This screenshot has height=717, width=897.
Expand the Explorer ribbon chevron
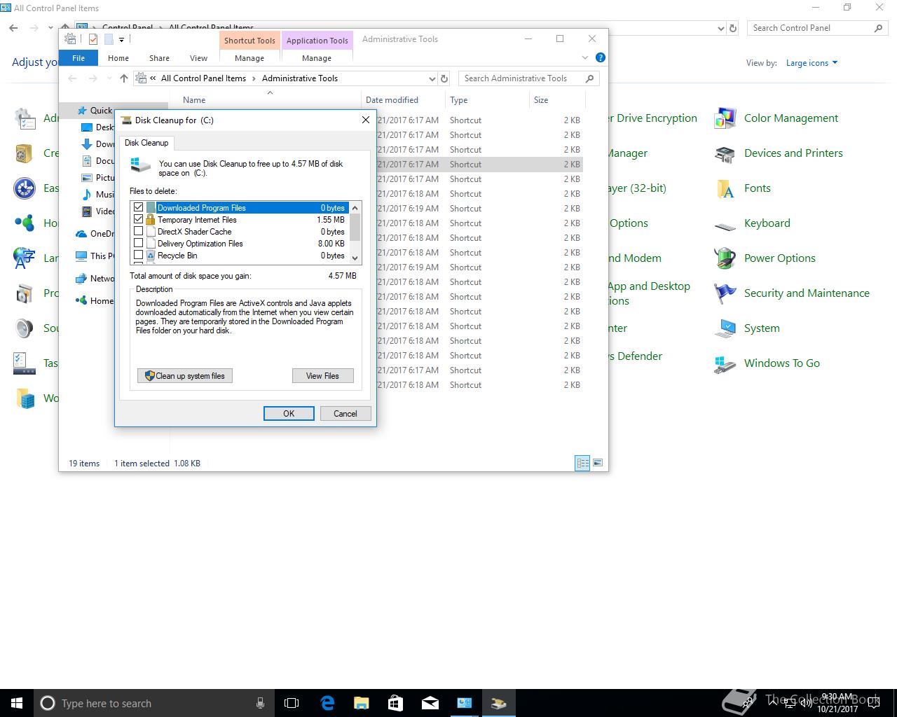pos(585,57)
